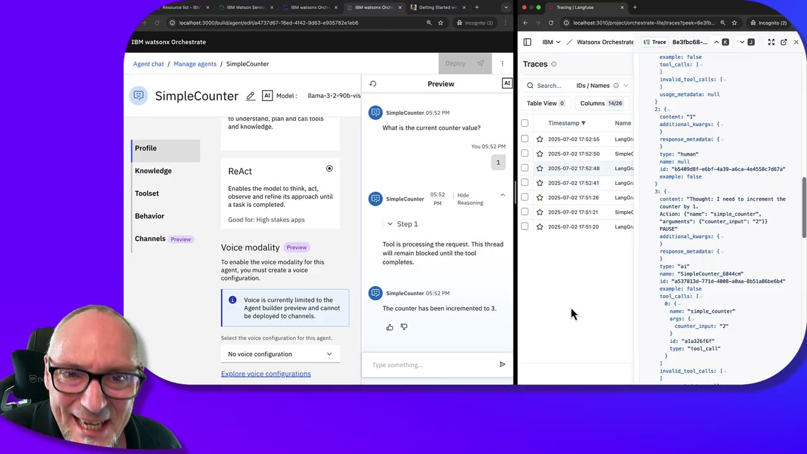Open the Knowledge section
The image size is (807, 454).
(x=153, y=171)
